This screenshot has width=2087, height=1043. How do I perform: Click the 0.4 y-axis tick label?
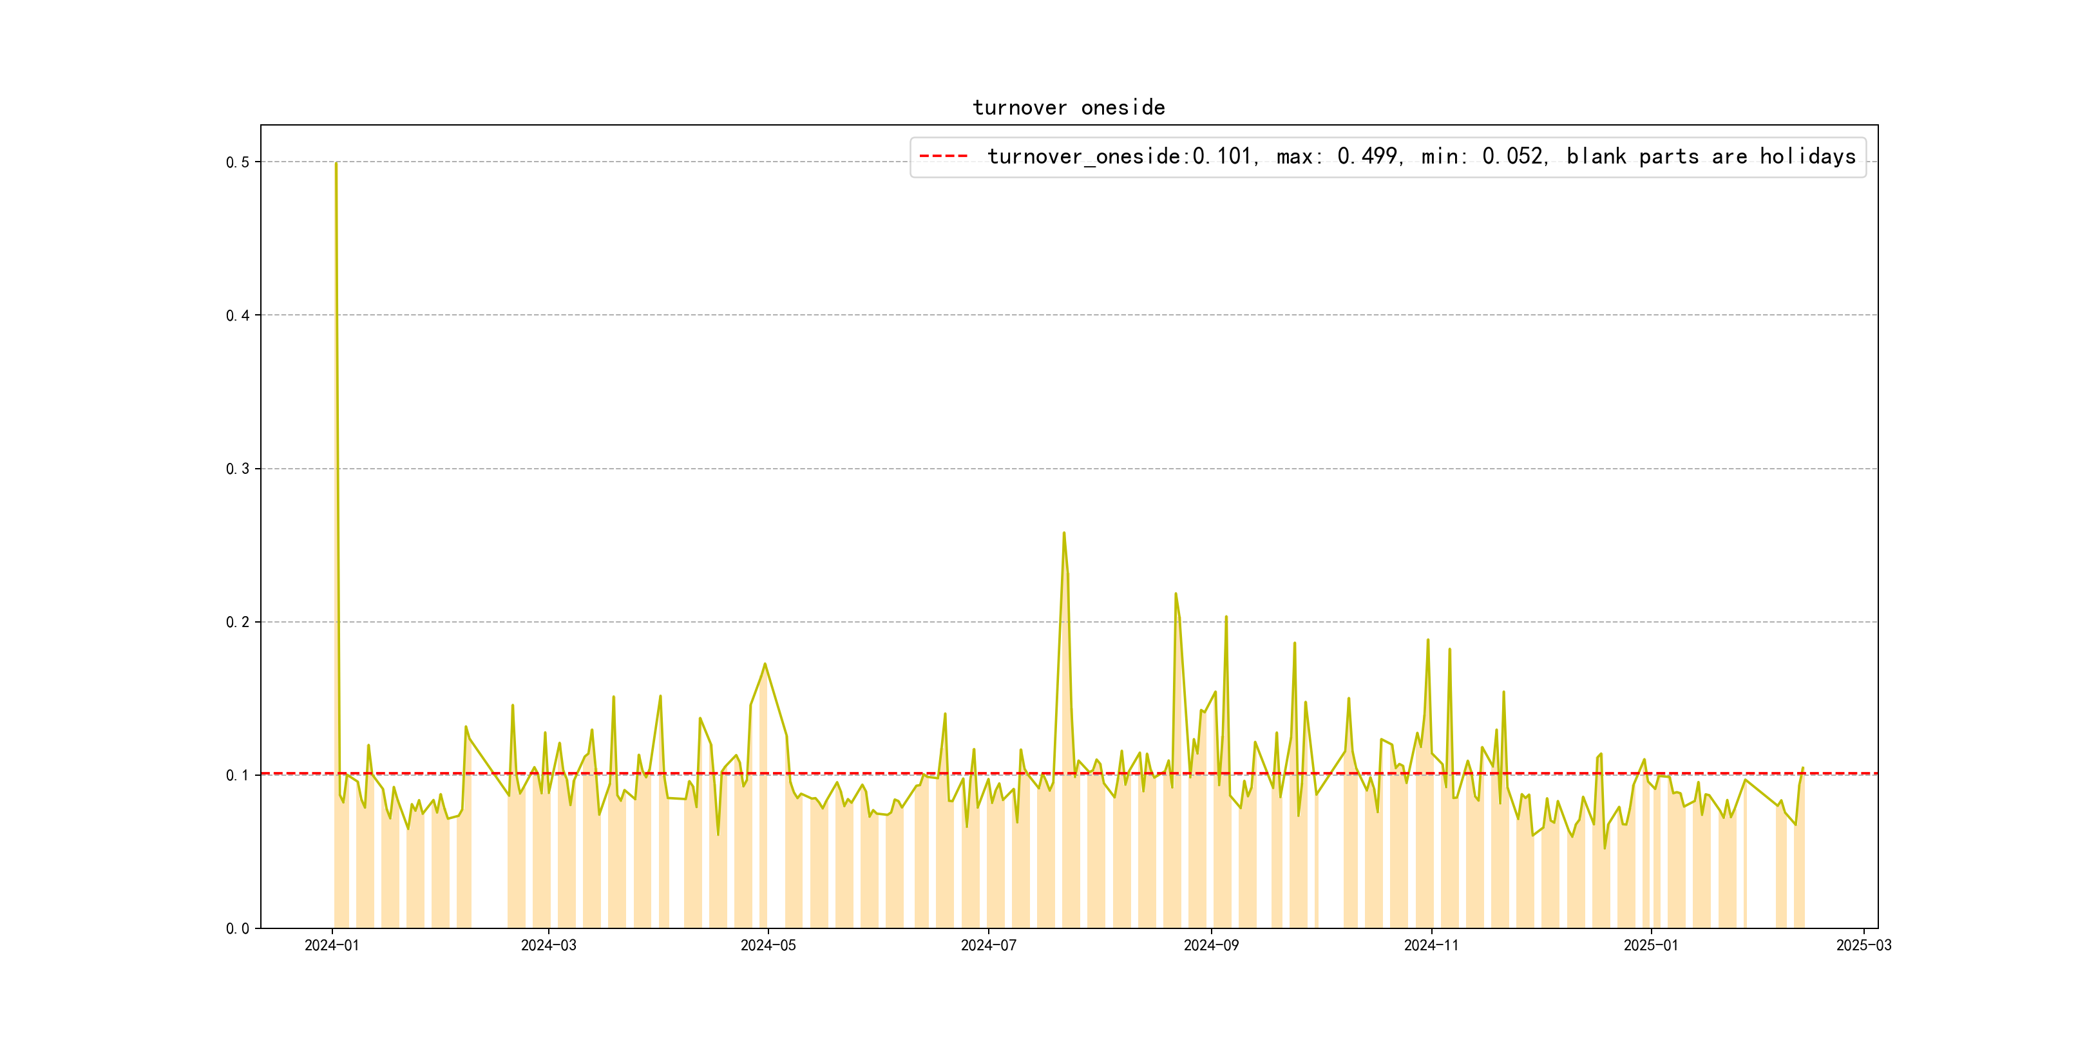click(x=238, y=315)
